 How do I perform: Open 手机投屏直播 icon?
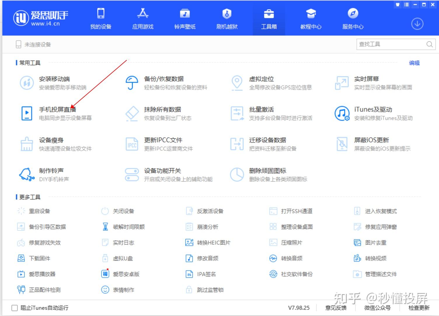[27, 113]
